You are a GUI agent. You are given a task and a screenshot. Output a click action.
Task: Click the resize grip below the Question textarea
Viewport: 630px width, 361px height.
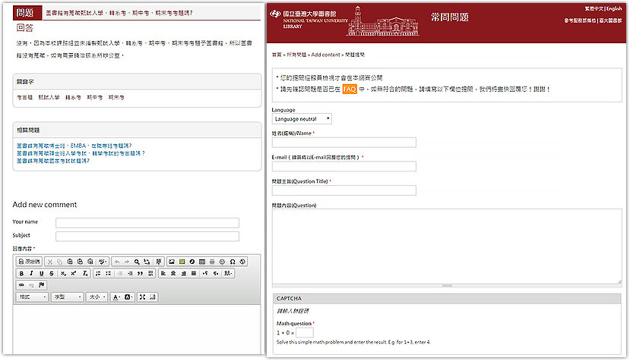447,286
